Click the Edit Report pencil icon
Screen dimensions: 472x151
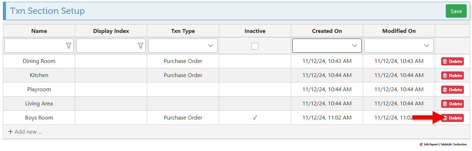click(421, 145)
